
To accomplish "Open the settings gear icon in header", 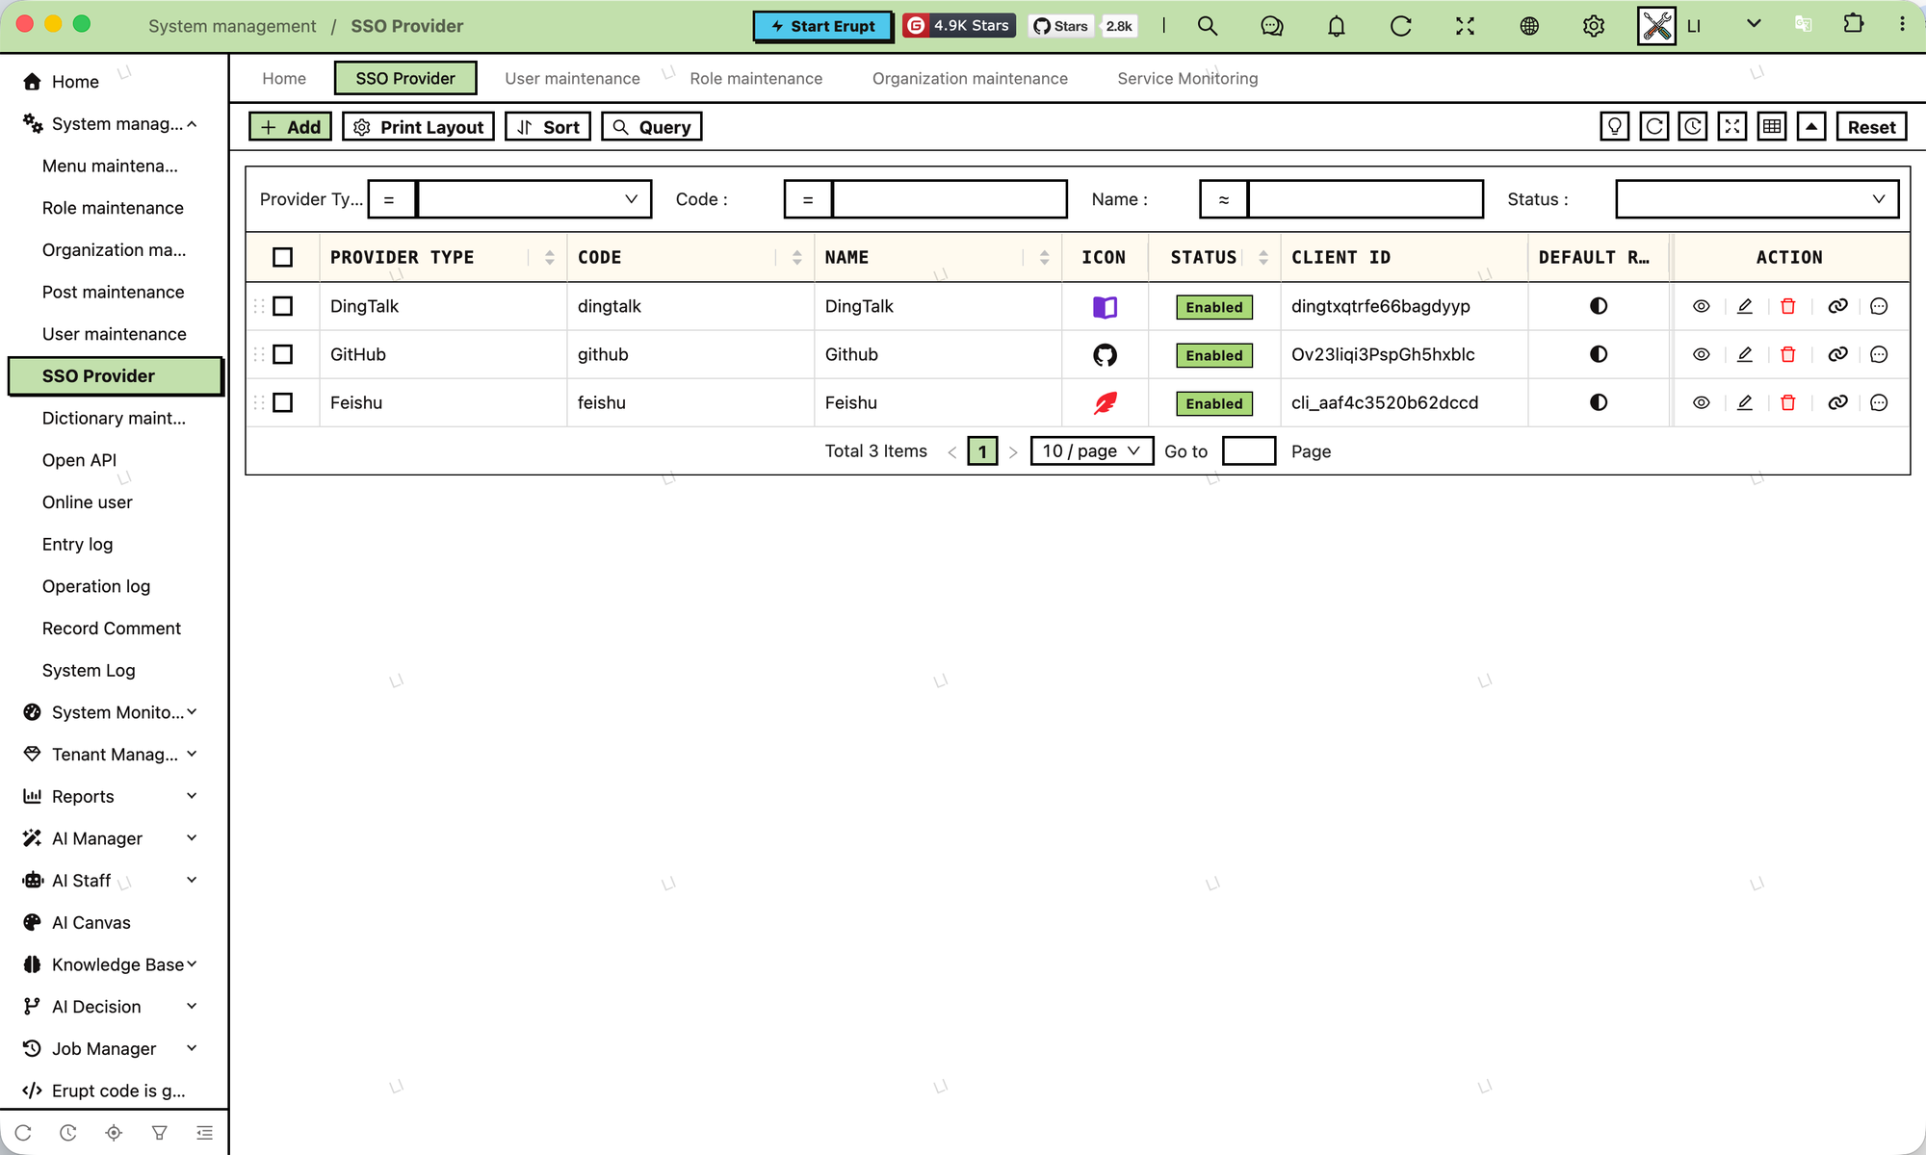I will coord(1594,26).
